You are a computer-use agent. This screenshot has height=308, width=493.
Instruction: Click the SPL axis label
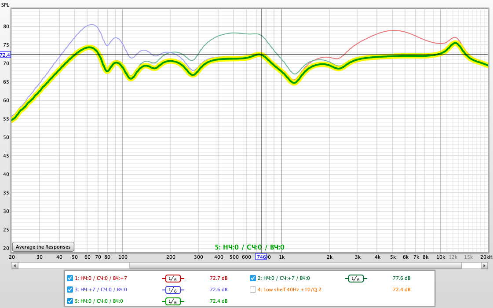pos(5,5)
